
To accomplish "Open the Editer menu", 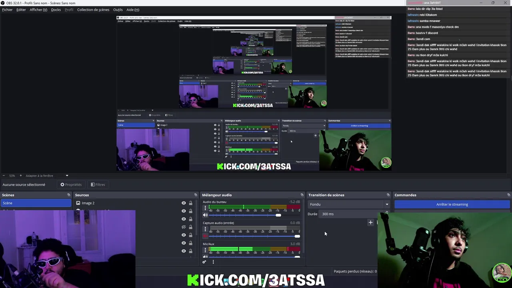I will click(21, 10).
